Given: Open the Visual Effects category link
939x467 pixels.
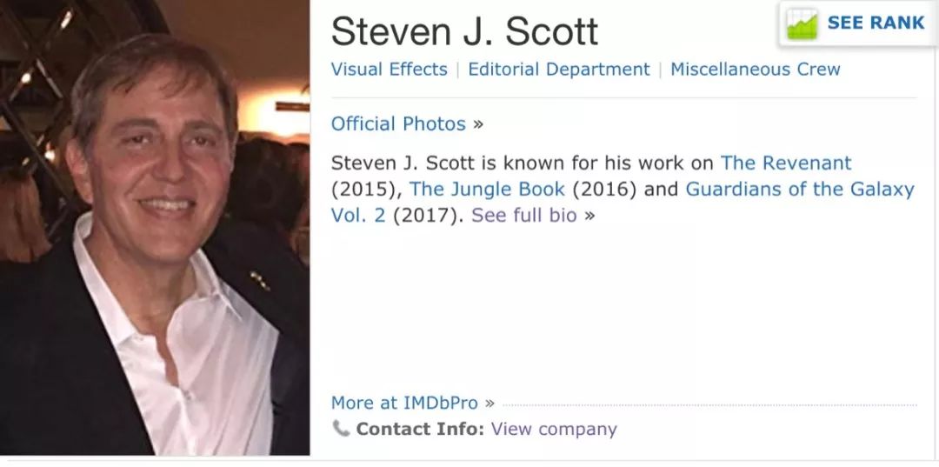Looking at the screenshot, I should click(390, 70).
